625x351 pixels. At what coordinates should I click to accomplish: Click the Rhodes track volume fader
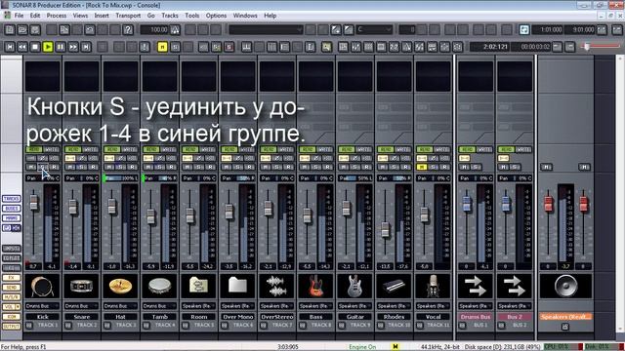pos(385,230)
